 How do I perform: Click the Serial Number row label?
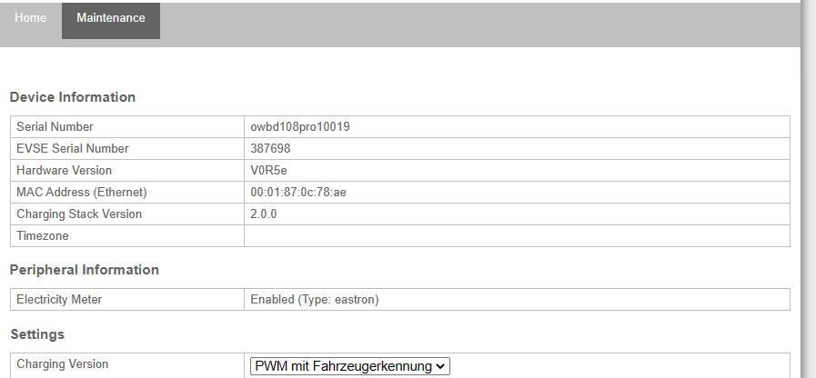point(55,127)
